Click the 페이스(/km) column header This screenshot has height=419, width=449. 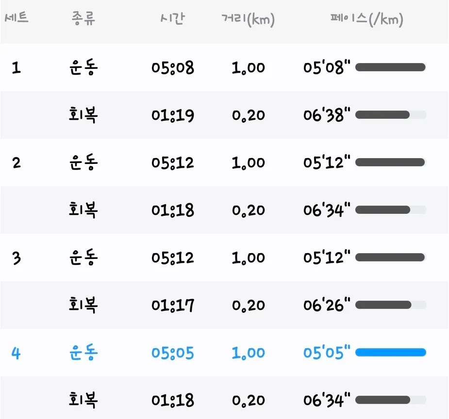(367, 19)
